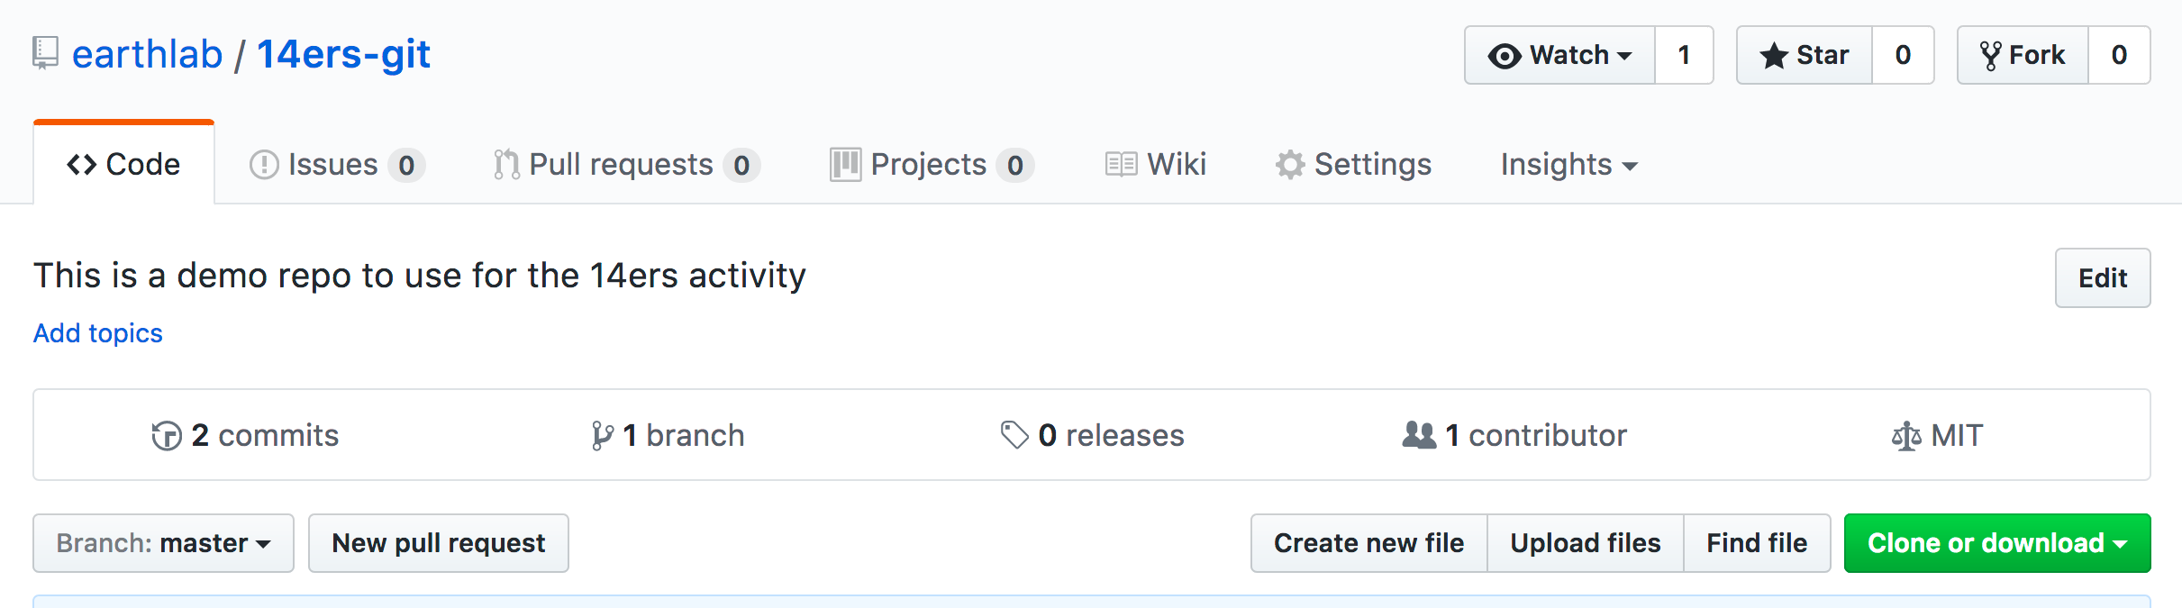
Task: Open the earthlab organization link
Action: point(147,54)
